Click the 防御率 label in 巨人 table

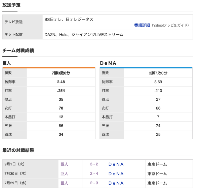10,82
